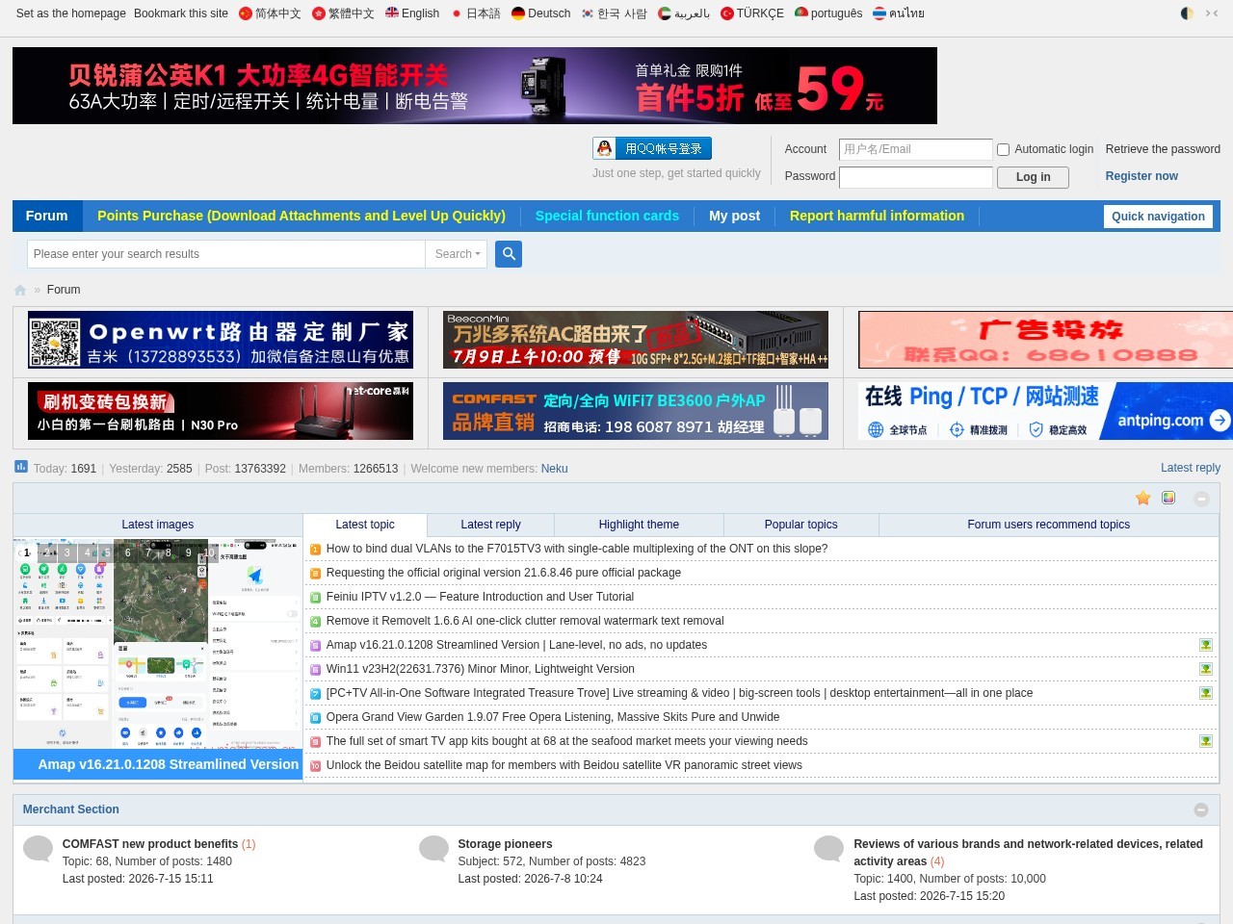The height and width of the screenshot is (924, 1233).
Task: Collapse the Merchant Section panel
Action: pos(1201,809)
